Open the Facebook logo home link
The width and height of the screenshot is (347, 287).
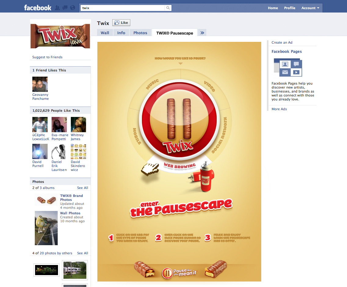coord(38,8)
